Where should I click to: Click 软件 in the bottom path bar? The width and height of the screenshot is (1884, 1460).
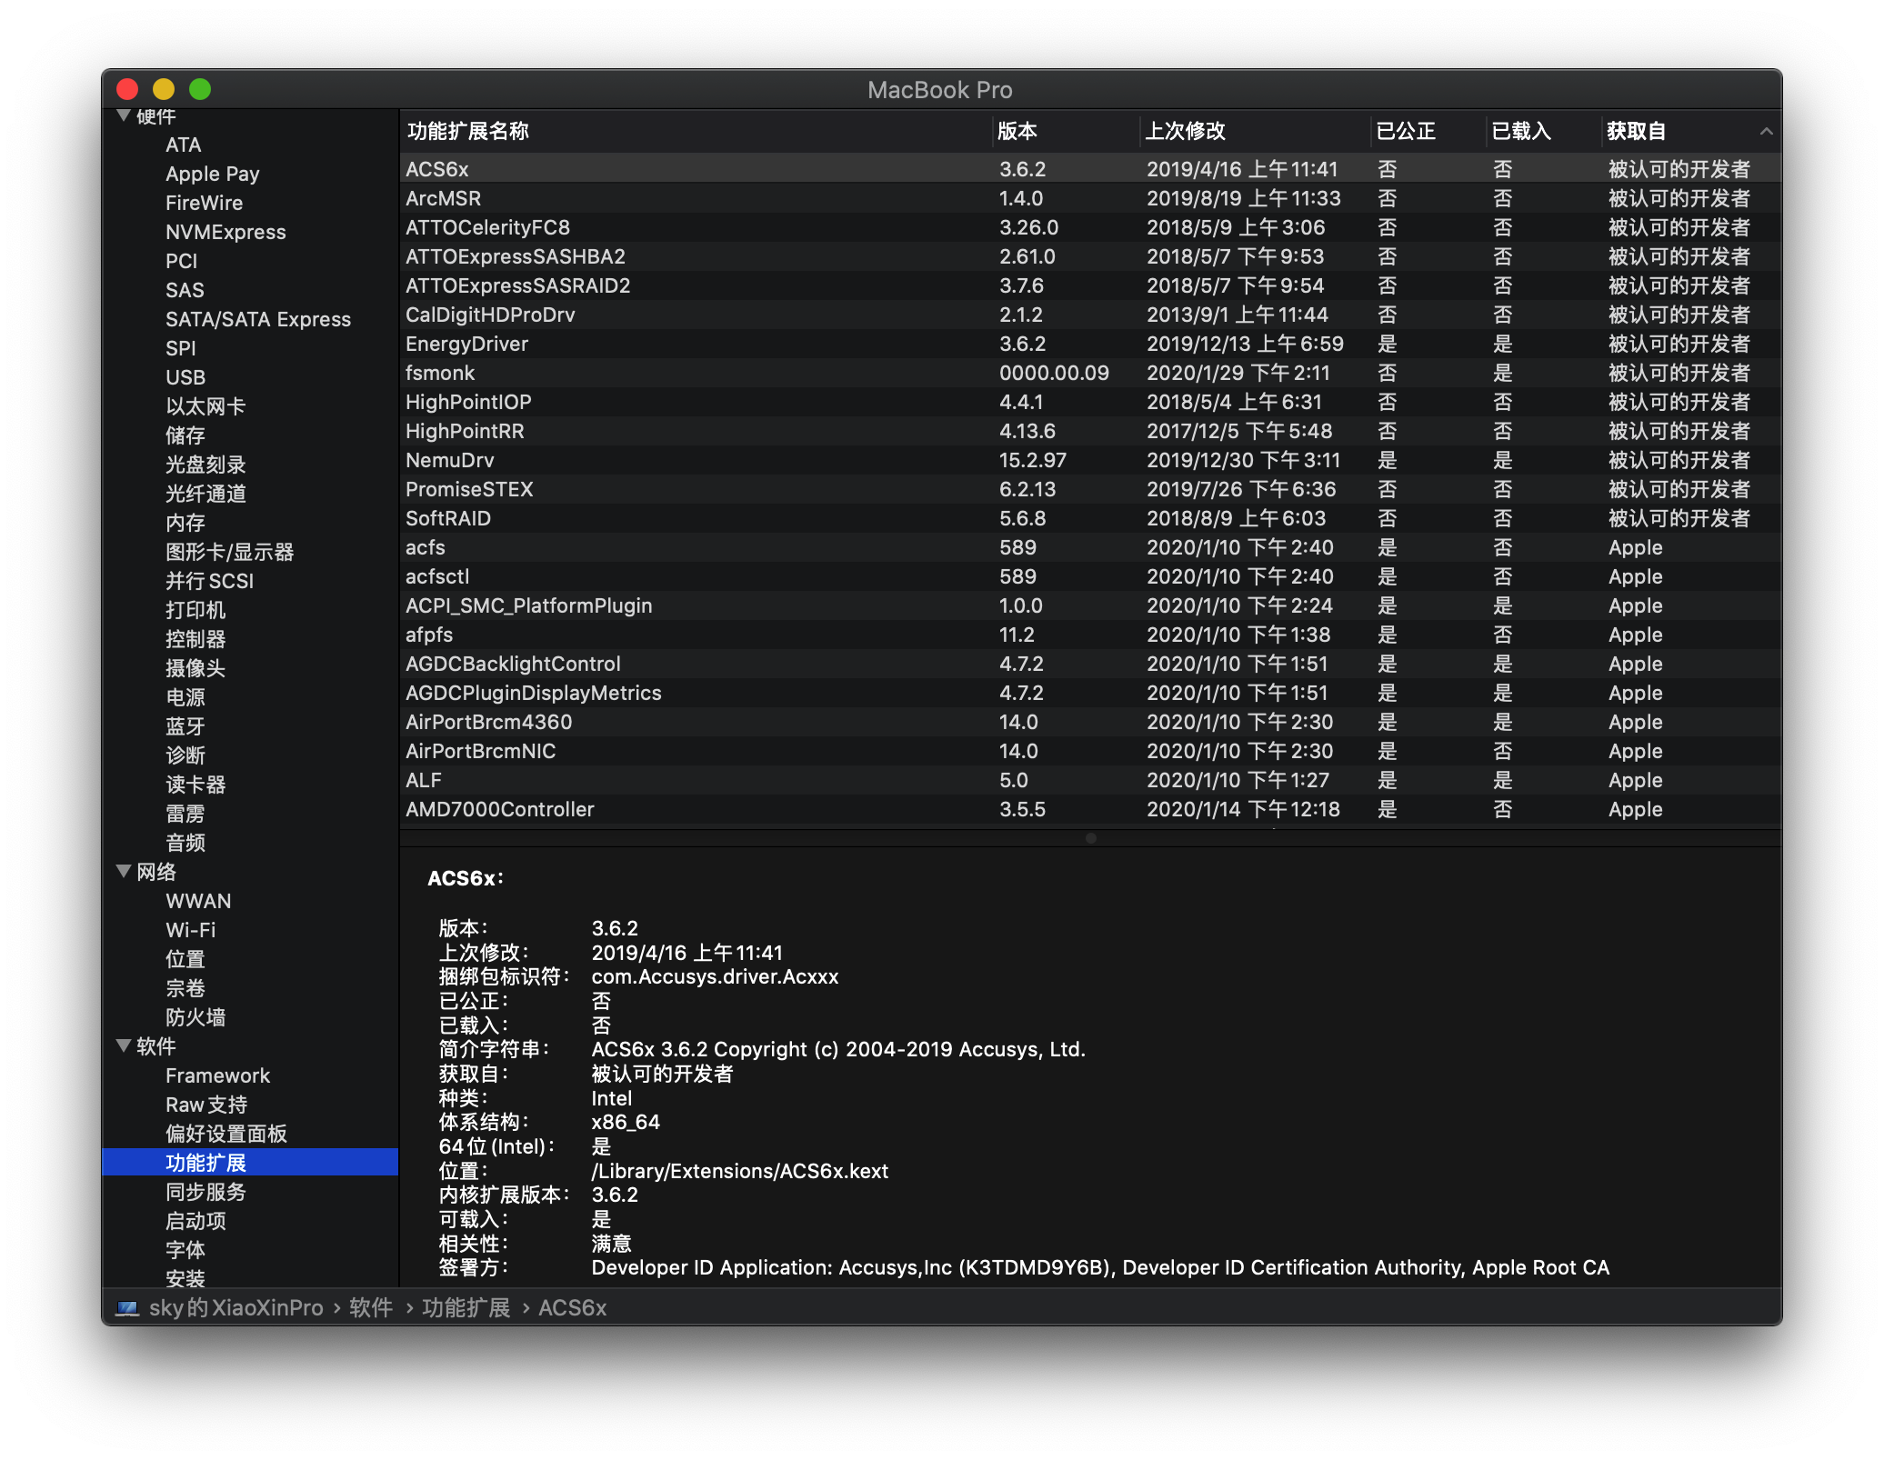pos(371,1308)
